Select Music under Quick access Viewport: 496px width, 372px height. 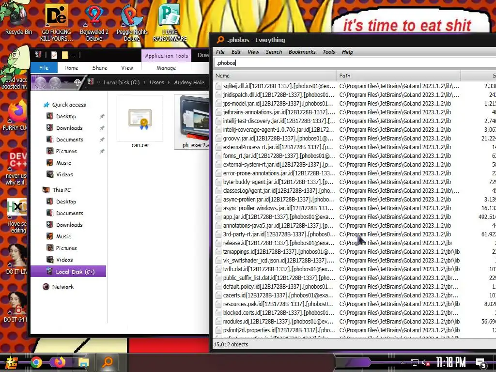pyautogui.click(x=63, y=163)
